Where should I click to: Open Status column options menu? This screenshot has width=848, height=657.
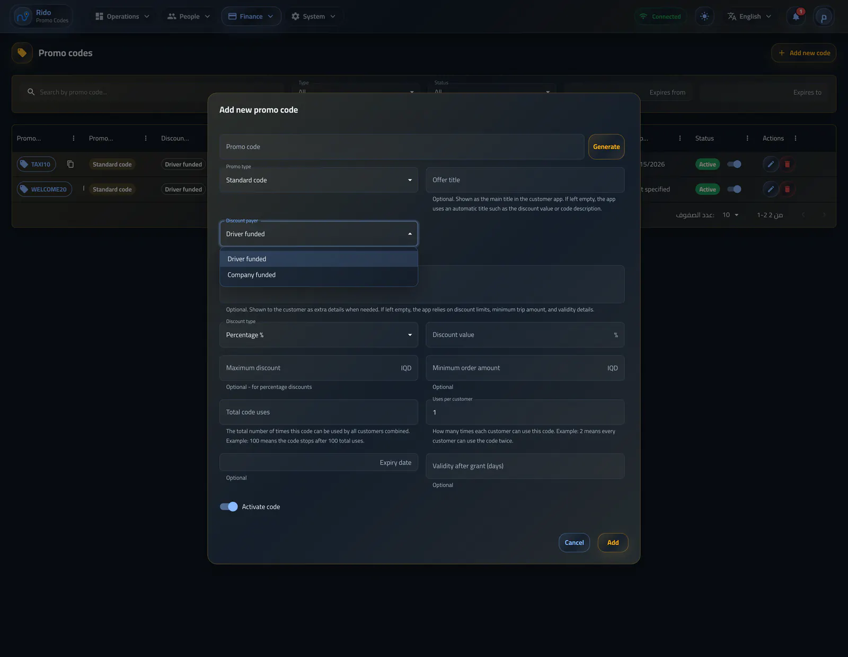point(747,138)
